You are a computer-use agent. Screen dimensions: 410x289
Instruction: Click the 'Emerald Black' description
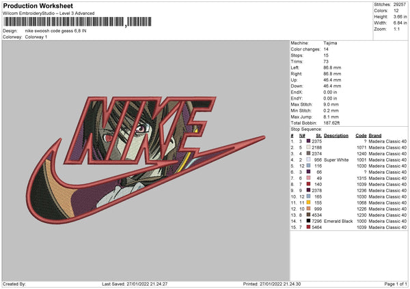[x=338, y=221]
